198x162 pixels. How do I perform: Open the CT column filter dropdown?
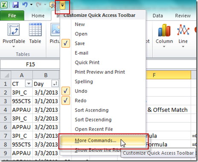pos(29,84)
